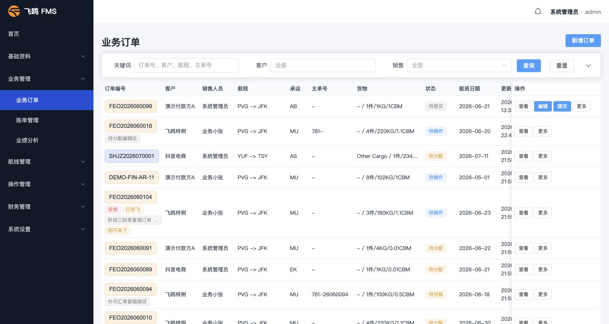609x324 pixels.
Task: Open order number SHJZ2026070001
Action: tap(132, 156)
